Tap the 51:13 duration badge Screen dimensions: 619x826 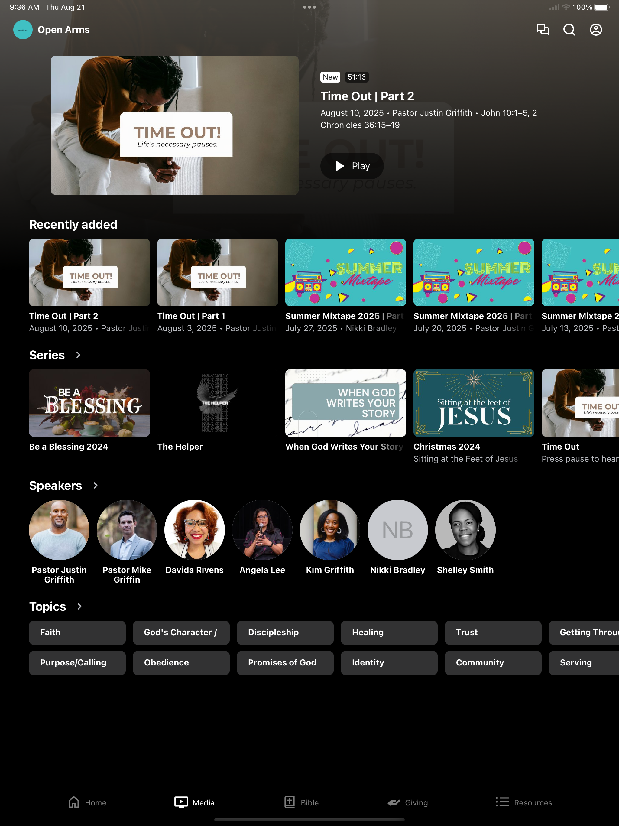357,77
